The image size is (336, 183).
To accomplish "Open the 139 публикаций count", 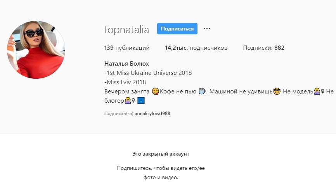I will click(127, 48).
